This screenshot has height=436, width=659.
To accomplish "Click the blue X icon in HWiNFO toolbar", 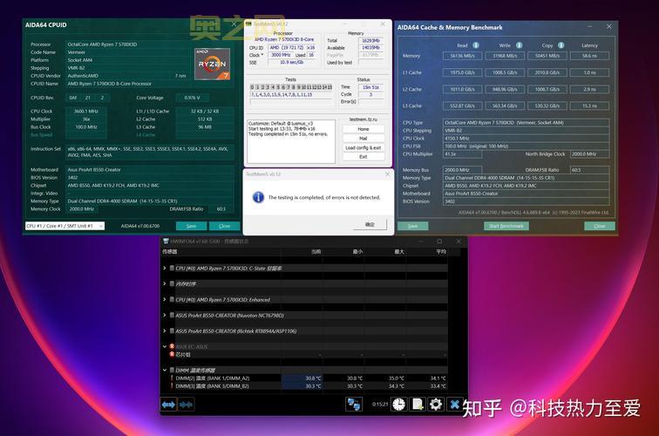I will click(x=454, y=405).
